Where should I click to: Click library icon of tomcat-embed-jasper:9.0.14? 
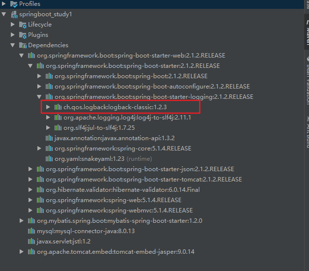[31, 252]
